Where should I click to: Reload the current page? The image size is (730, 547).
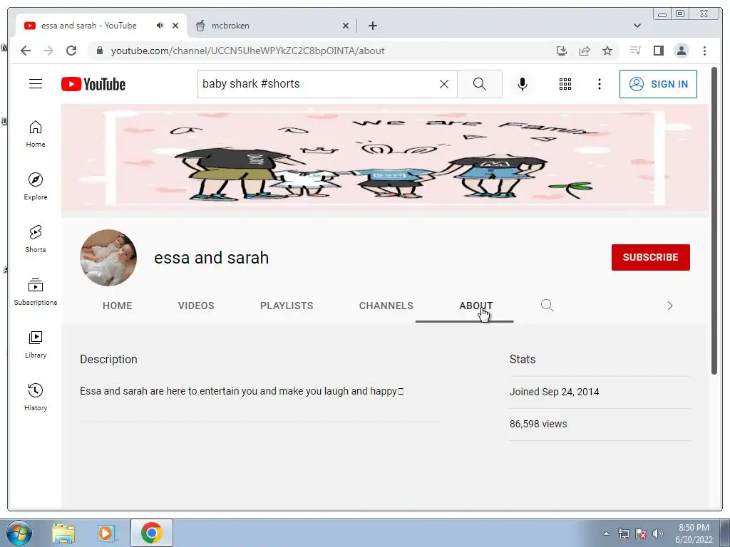coord(71,51)
